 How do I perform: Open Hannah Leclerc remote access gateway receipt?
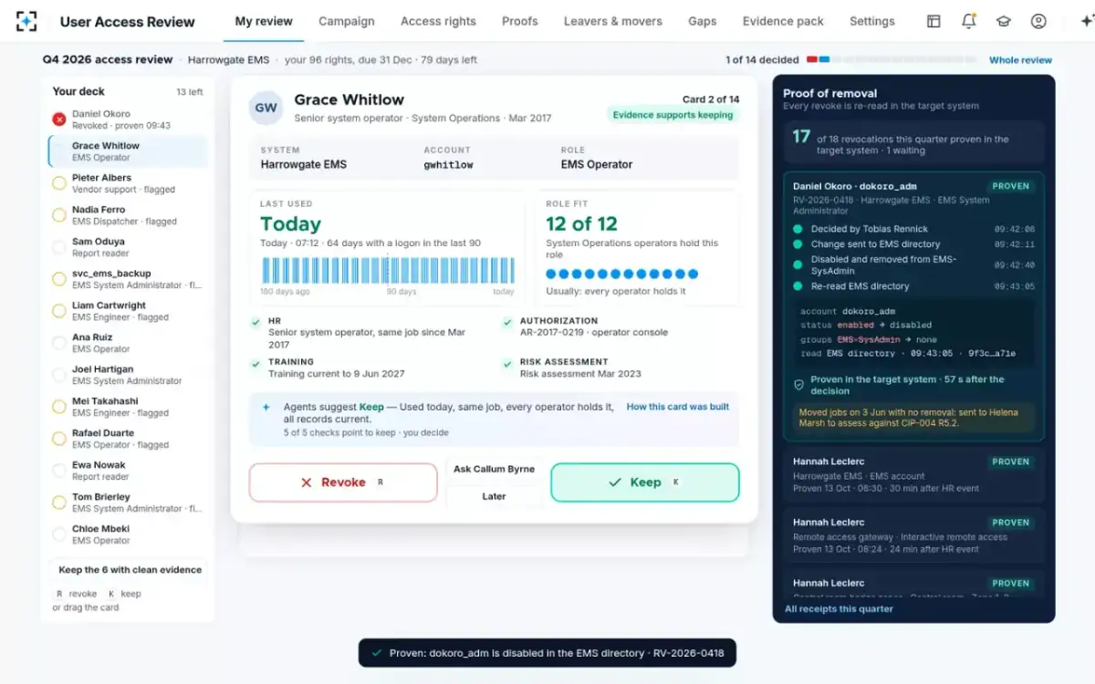point(913,535)
